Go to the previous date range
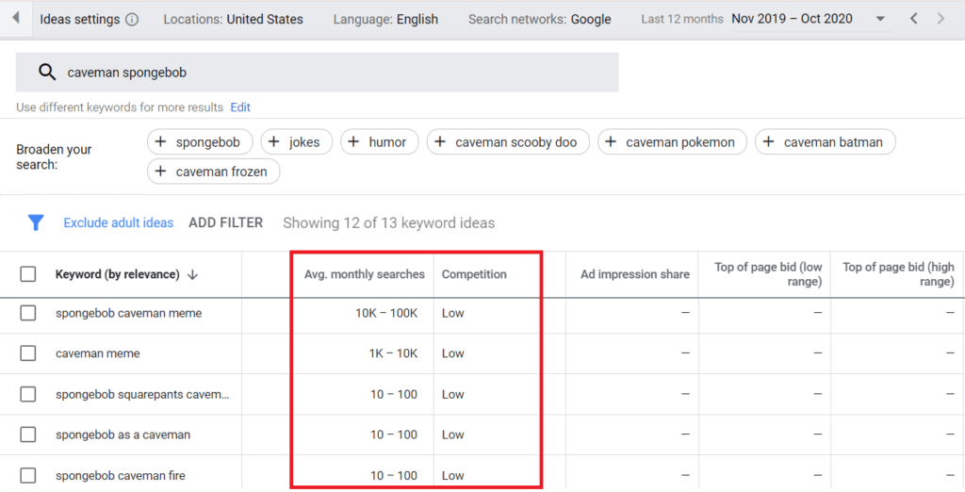This screenshot has height=492, width=965. coord(914,19)
